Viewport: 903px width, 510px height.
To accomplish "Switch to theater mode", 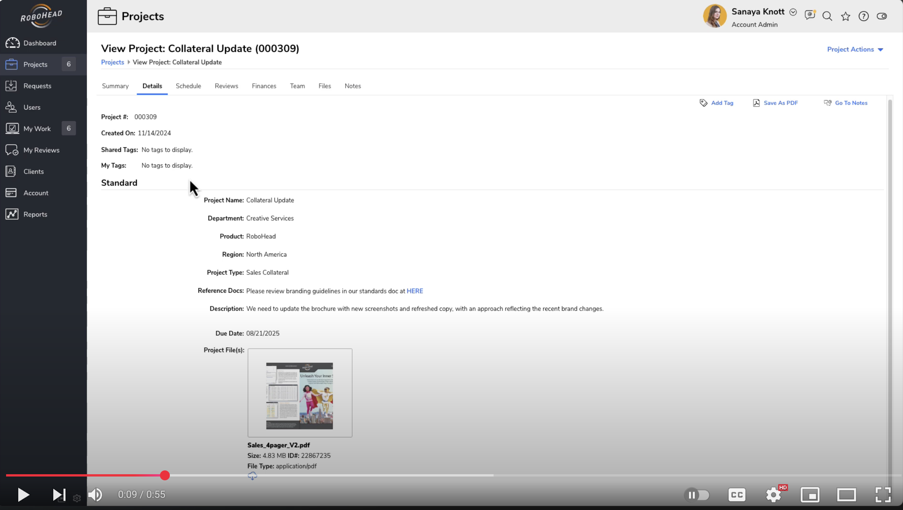I will 846,495.
